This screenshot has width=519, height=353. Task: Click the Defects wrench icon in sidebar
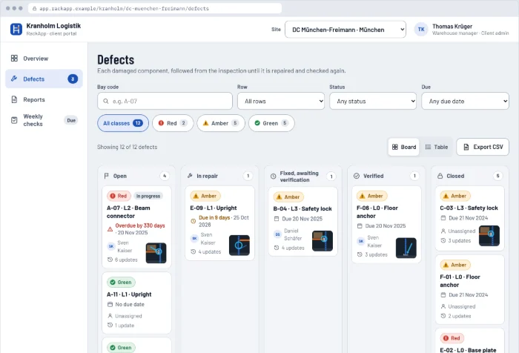coord(14,79)
